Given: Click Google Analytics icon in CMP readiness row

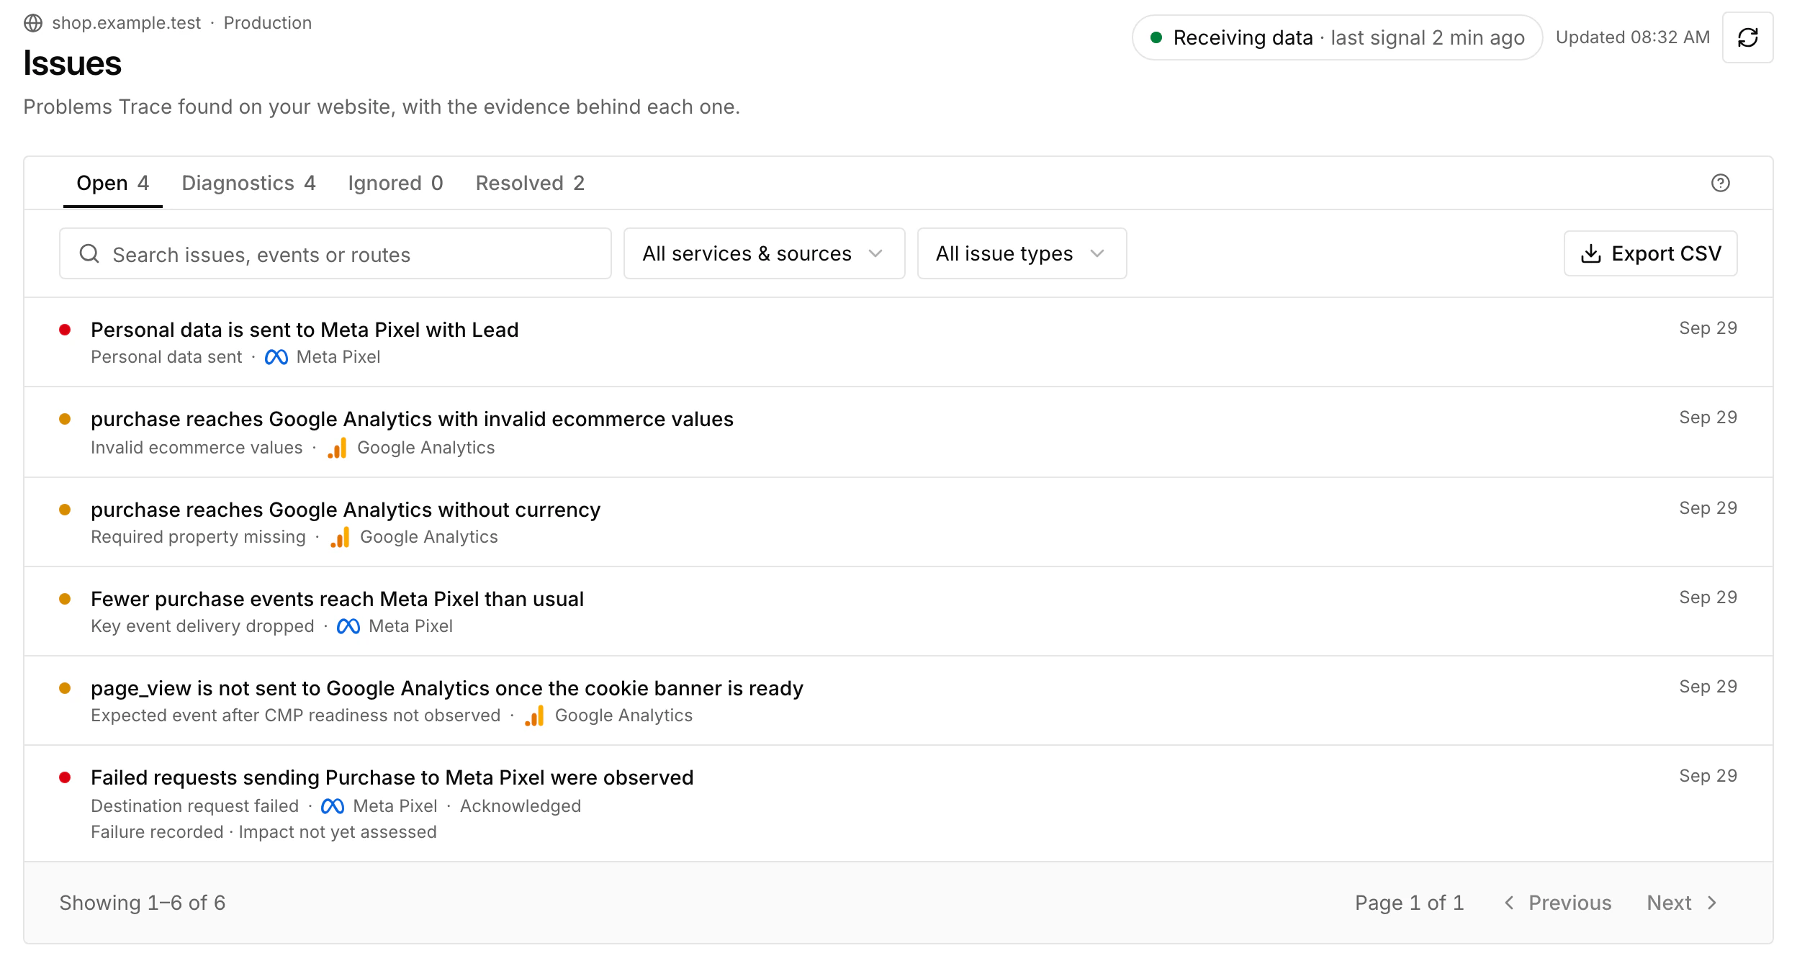Looking at the screenshot, I should (534, 716).
